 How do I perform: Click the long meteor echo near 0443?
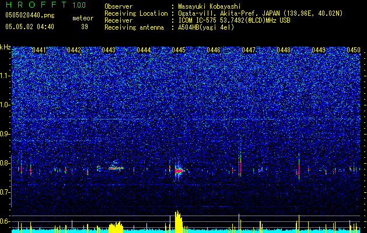(x=116, y=168)
